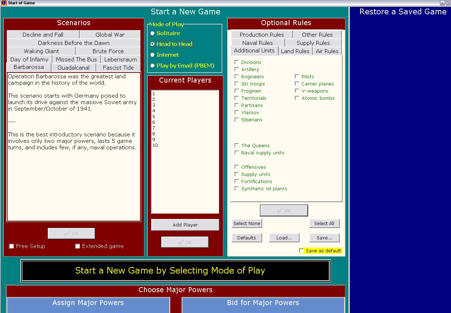Select the Solitaire mode of play
This screenshot has width=451, height=313.
point(152,33)
